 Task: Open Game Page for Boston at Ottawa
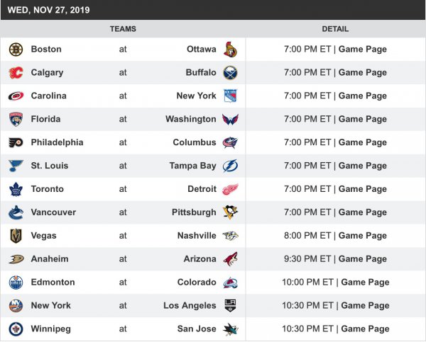[362, 50]
